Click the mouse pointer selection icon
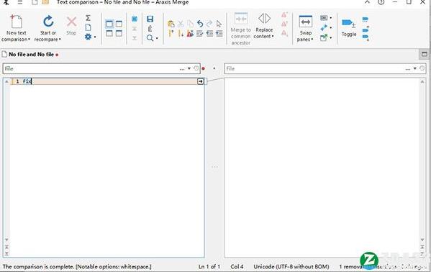This screenshot has width=431, height=272. pos(219,24)
